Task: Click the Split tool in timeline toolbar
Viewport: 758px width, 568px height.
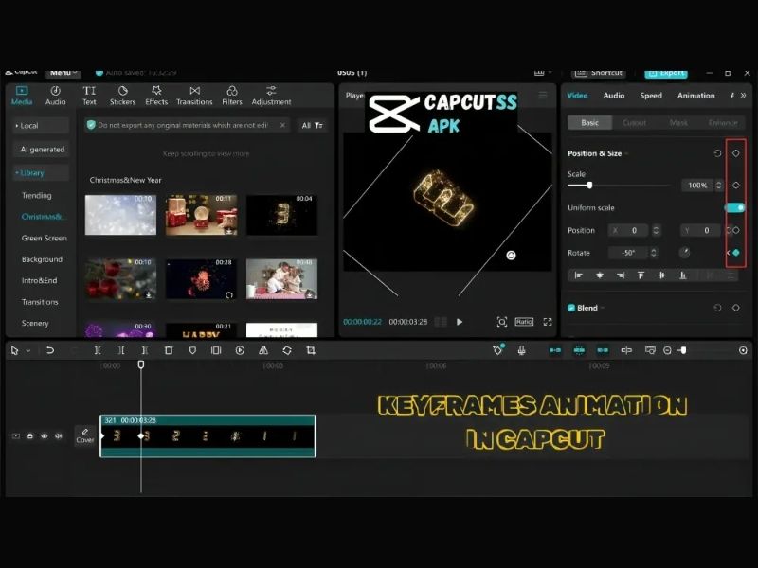Action: pos(98,350)
